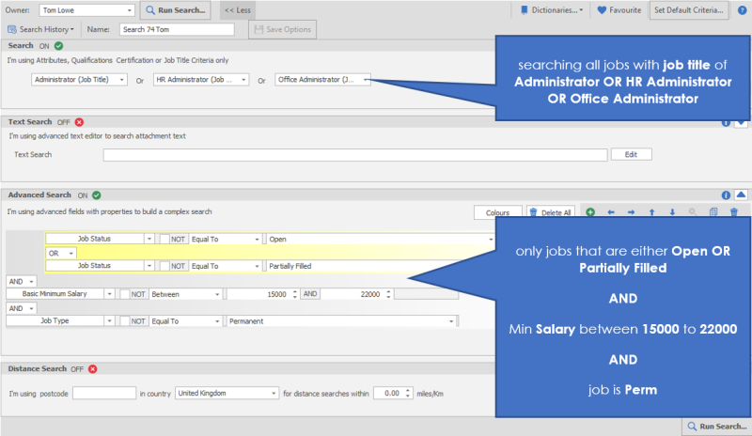Click Set Default Criteria button
This screenshot has width=752, height=436.
point(689,10)
